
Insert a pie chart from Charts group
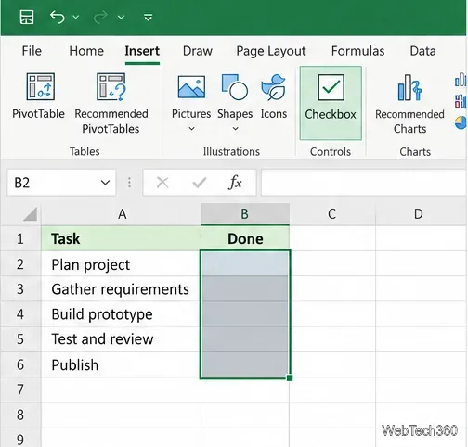461,122
